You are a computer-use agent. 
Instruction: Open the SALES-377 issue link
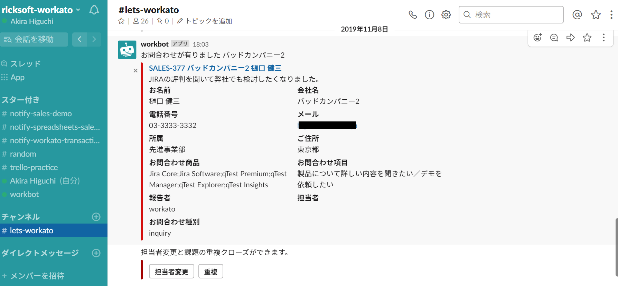[215, 68]
